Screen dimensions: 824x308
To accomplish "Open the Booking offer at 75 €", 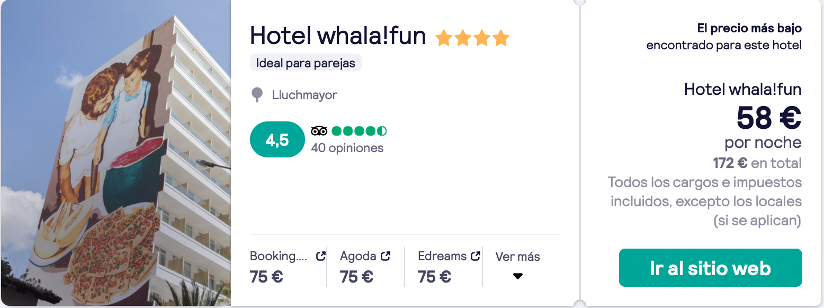I will coord(288,266).
